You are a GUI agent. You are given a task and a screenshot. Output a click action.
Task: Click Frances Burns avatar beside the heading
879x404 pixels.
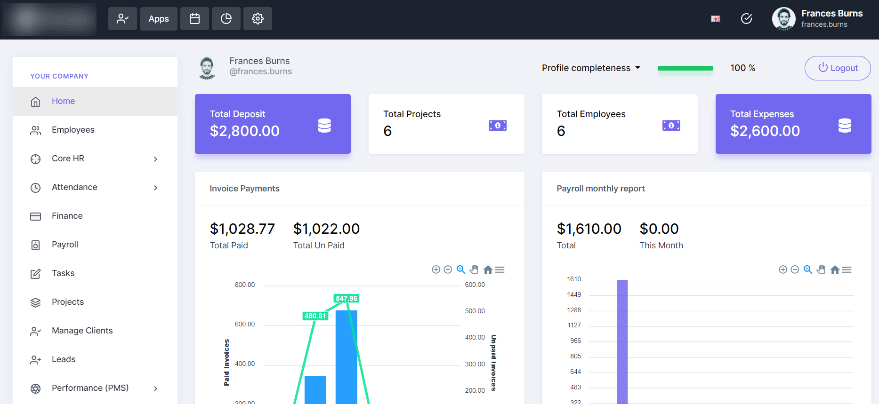[x=207, y=68]
